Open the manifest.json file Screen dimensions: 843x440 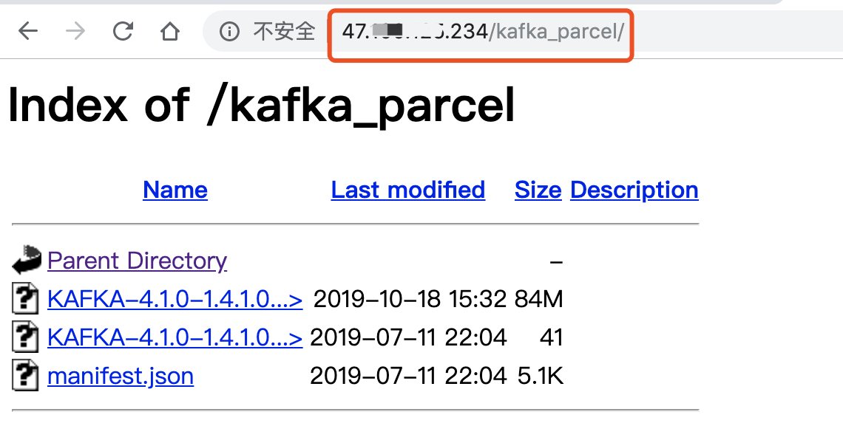(x=120, y=375)
